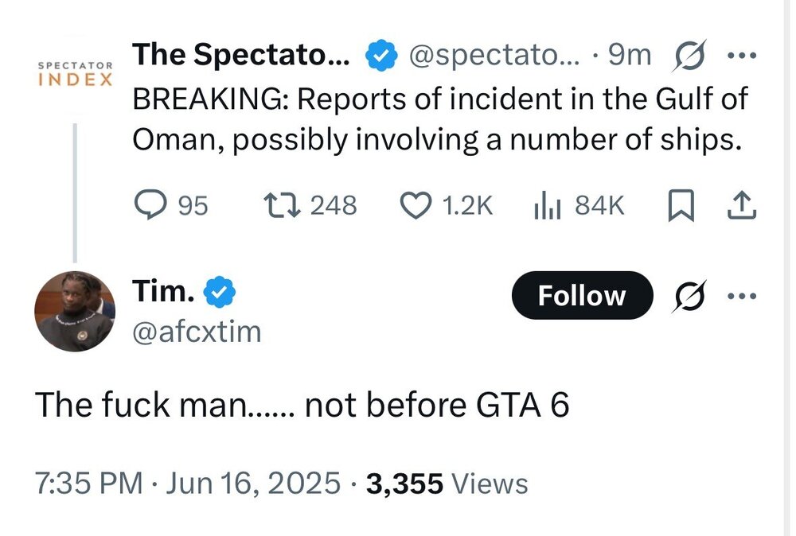
Task: Click the @afcxtim username
Action: pyautogui.click(x=197, y=332)
